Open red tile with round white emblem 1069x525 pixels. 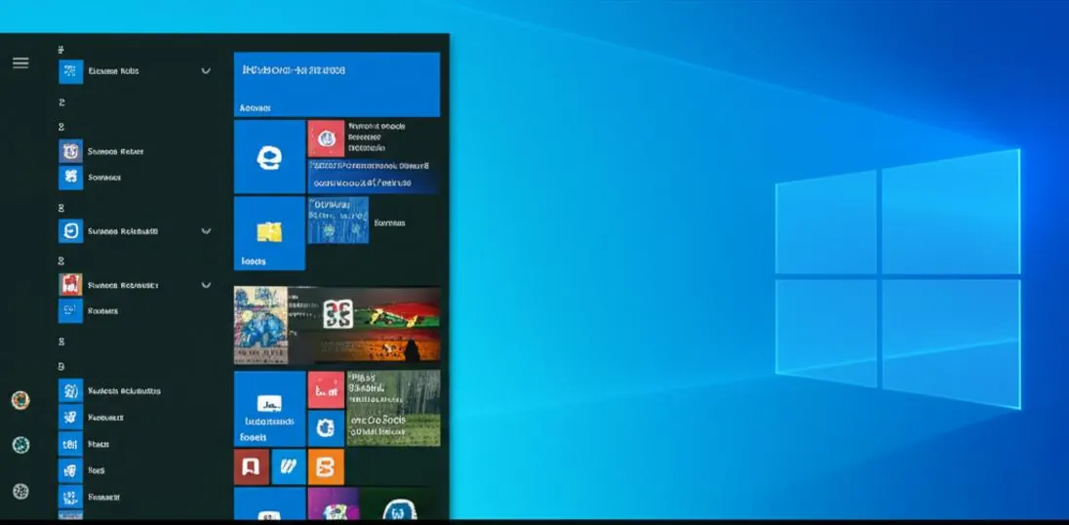[x=326, y=139]
